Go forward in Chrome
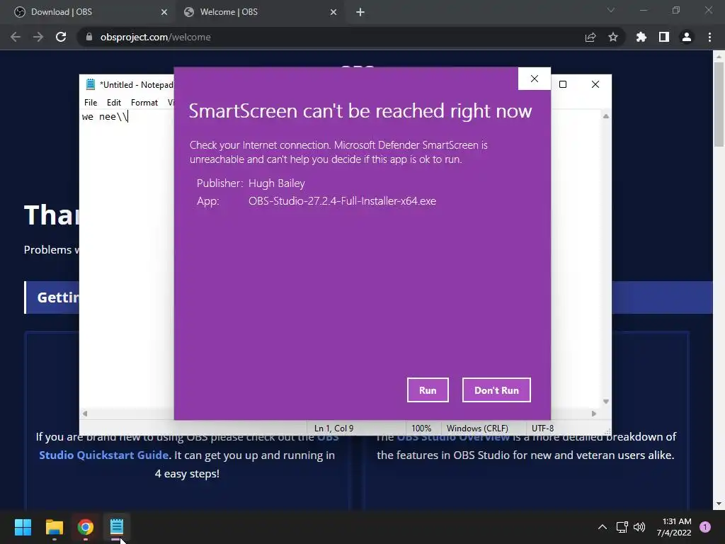 (x=38, y=37)
